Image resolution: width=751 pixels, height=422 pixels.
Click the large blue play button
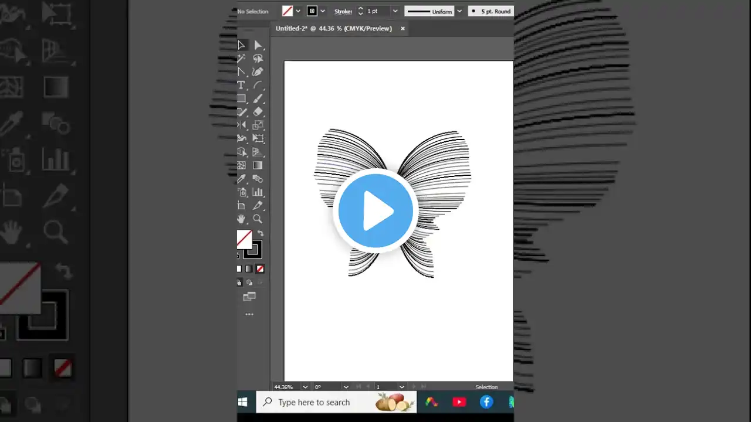[375, 211]
